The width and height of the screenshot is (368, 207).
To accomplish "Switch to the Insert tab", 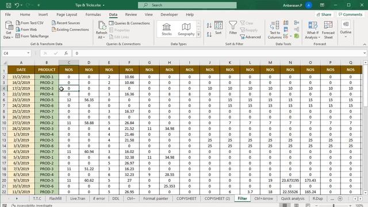I will tap(43, 14).
